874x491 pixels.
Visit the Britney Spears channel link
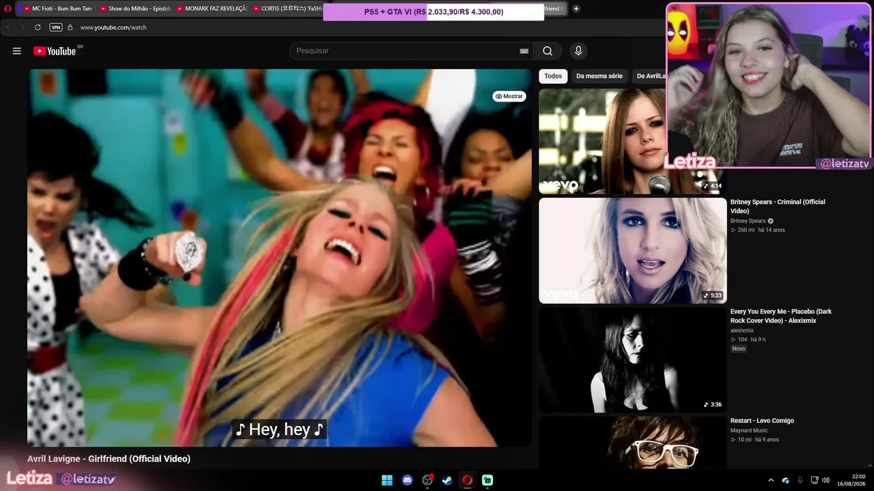748,221
